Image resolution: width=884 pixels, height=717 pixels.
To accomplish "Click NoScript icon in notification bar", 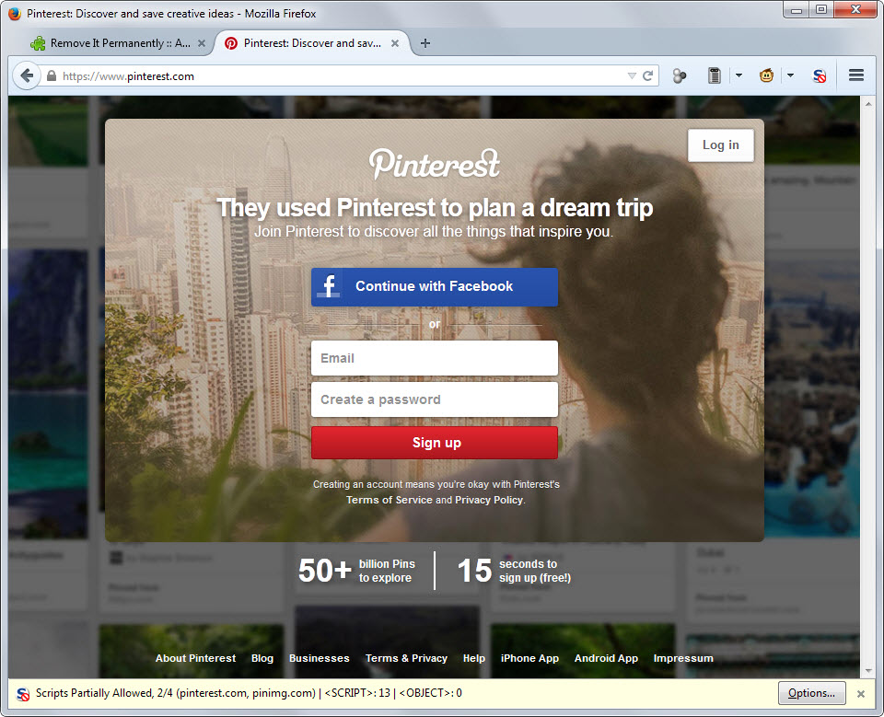I will point(22,694).
